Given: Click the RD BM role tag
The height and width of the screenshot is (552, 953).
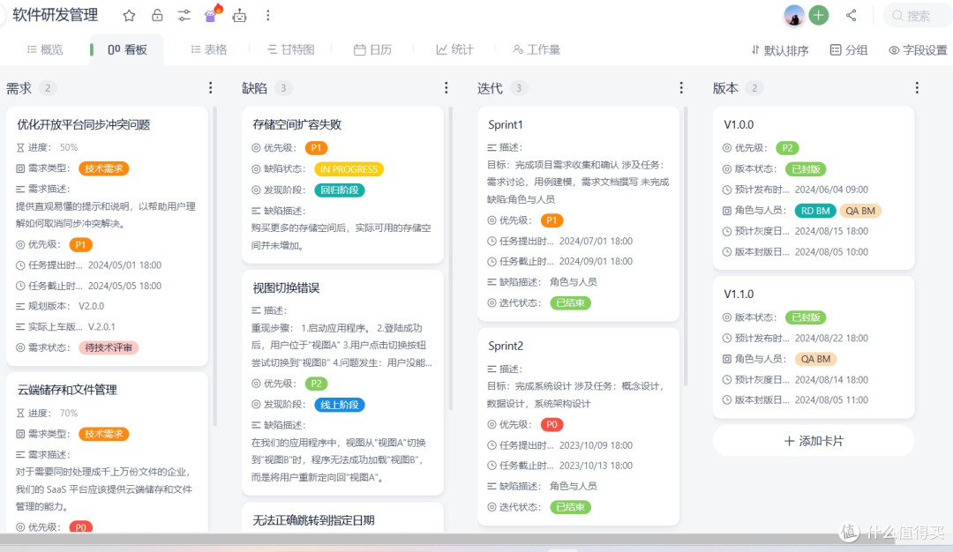Looking at the screenshot, I should coord(815,211).
